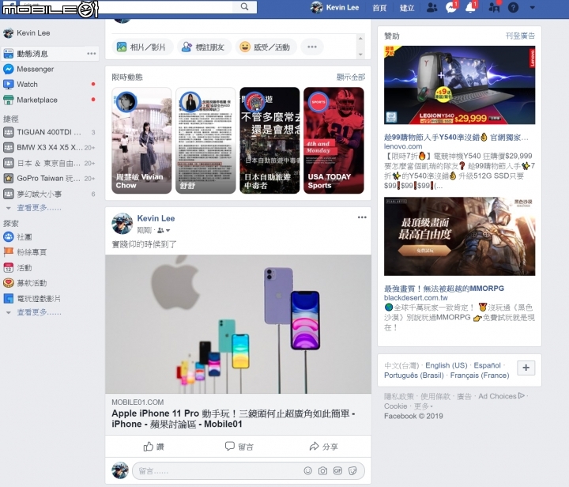Click 留言 comment button on post

coord(239,447)
